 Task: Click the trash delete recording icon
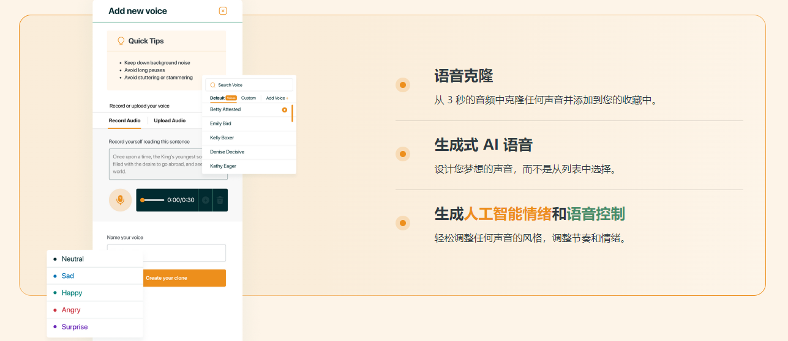point(220,200)
